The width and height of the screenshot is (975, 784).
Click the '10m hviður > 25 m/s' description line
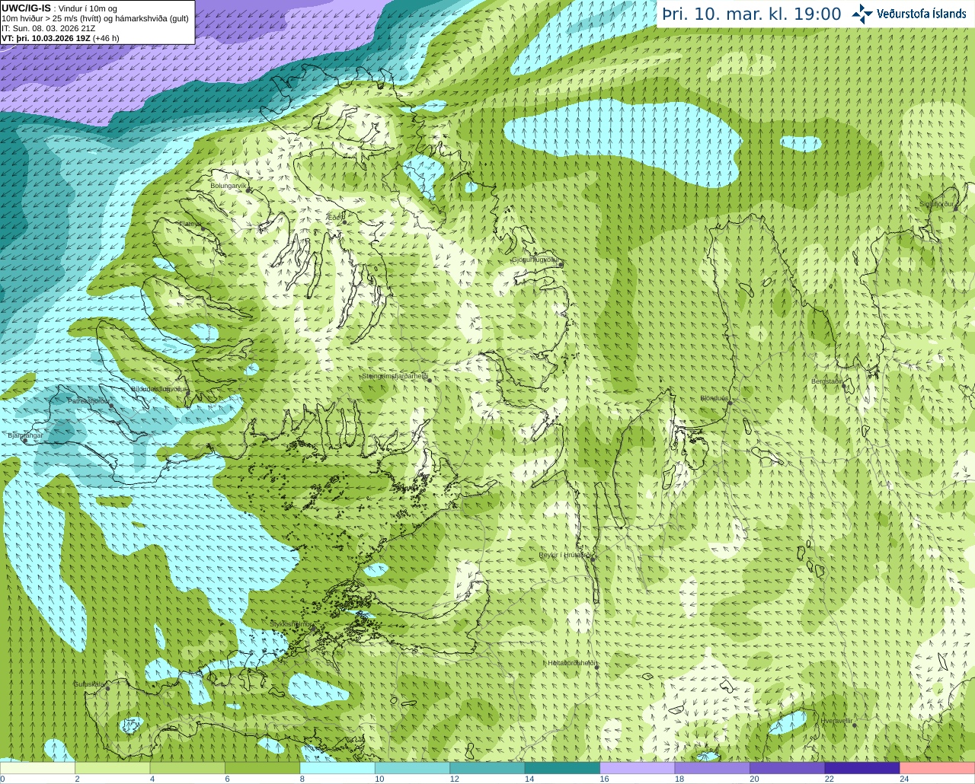click(95, 18)
